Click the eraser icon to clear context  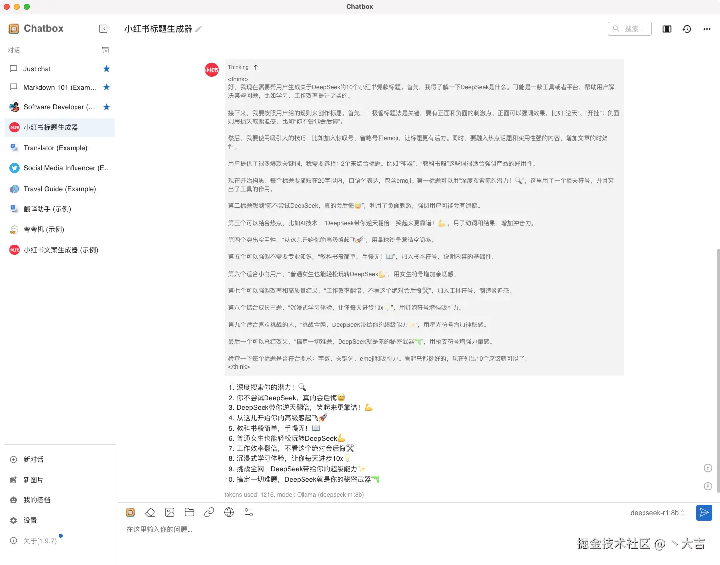pos(150,512)
